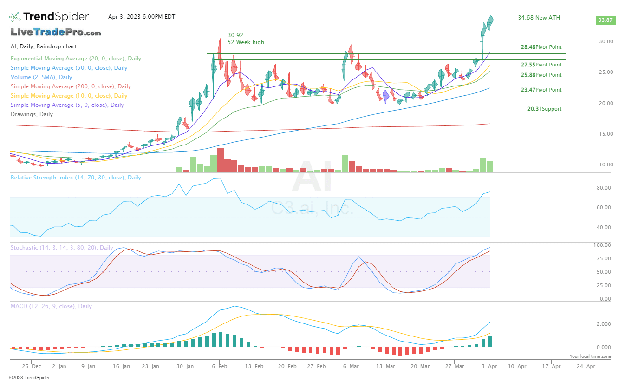
Task: Click the TrendSpider molecule logo
Action: pos(14,15)
